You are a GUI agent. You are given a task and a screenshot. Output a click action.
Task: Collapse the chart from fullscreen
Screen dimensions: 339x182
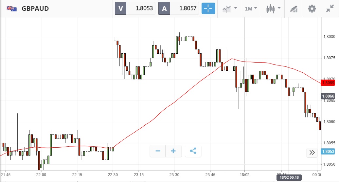coord(330,9)
